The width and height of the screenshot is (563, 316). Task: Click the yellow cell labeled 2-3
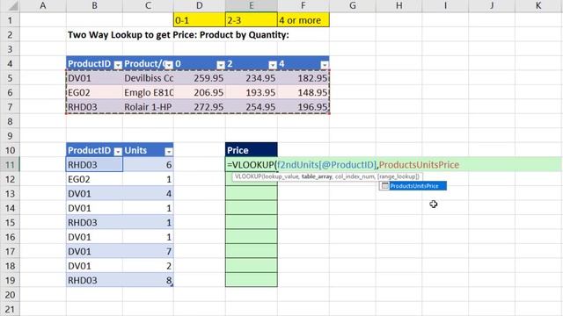[252, 20]
